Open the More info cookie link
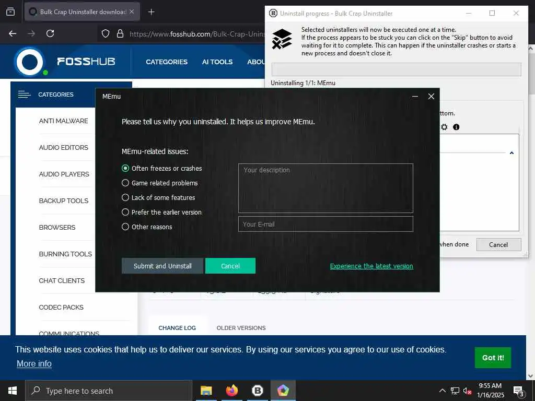The width and height of the screenshot is (535, 401). coord(34,364)
